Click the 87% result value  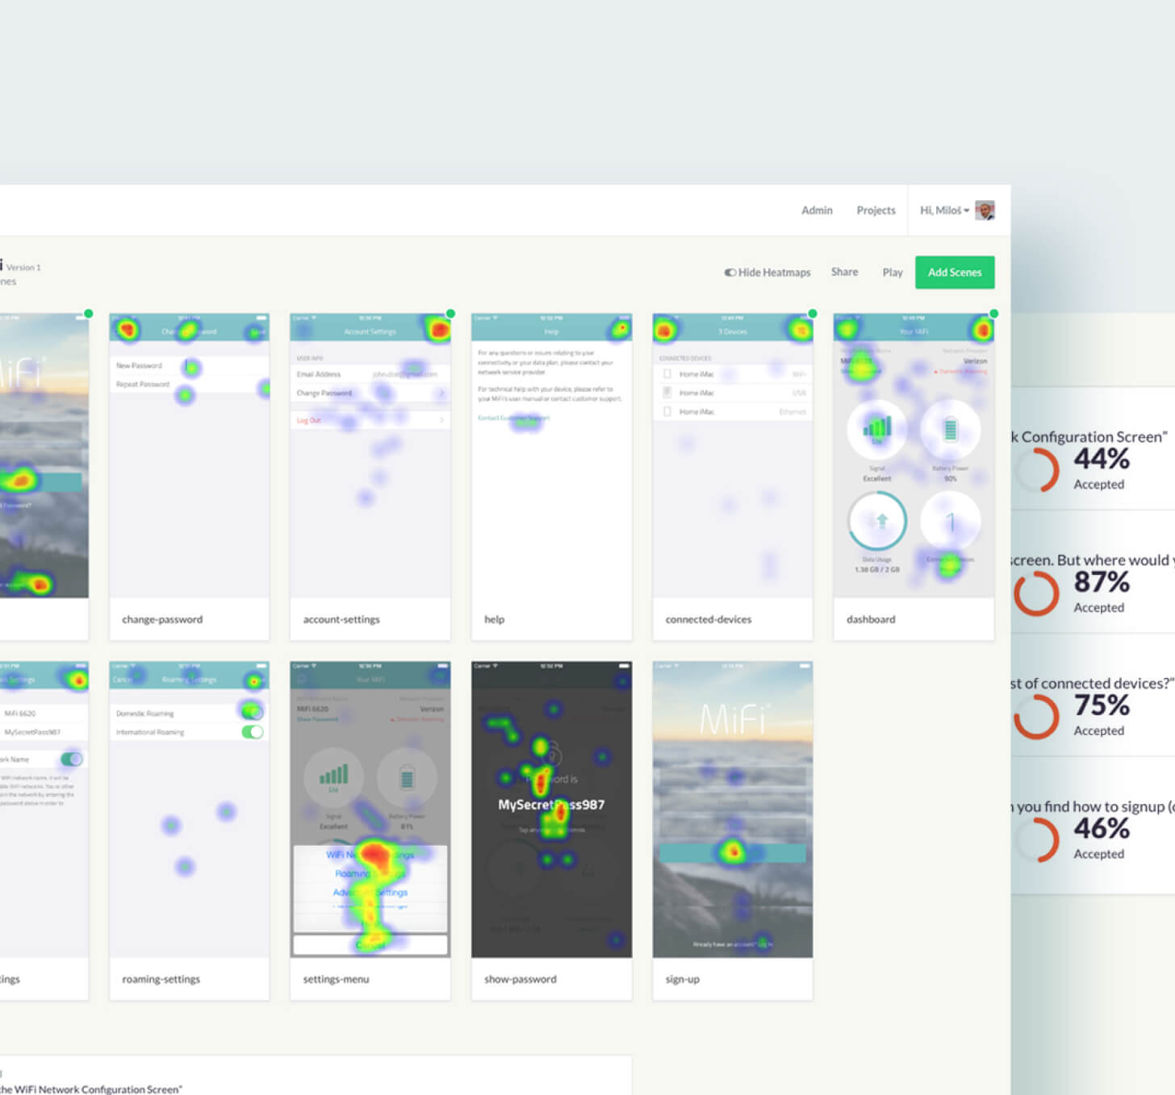tap(1102, 582)
